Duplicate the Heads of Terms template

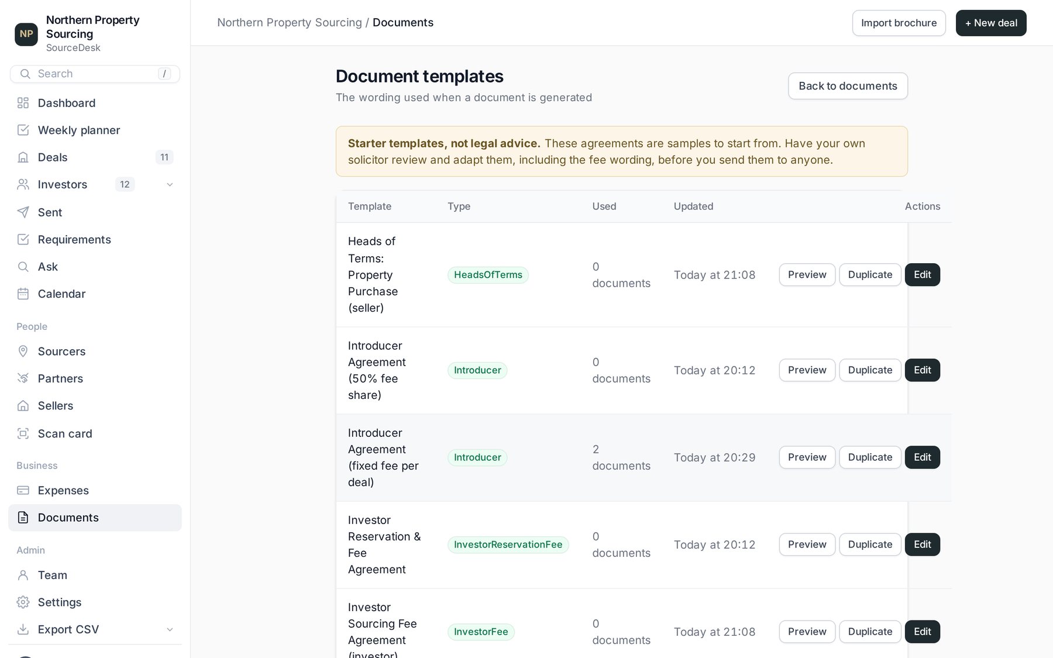tap(870, 275)
